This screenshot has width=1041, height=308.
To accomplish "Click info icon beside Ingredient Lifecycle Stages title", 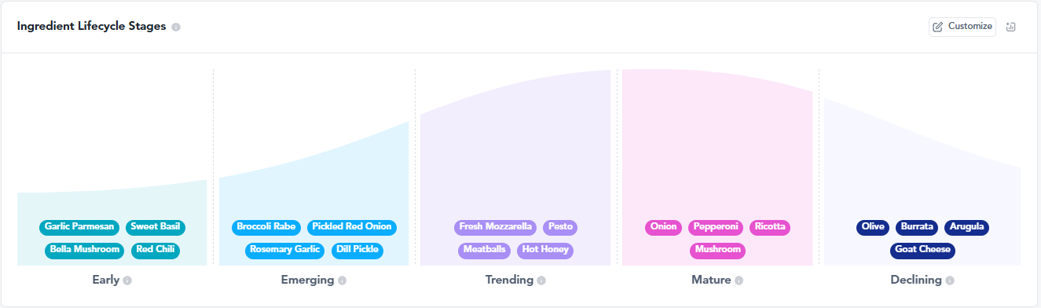I will point(176,27).
